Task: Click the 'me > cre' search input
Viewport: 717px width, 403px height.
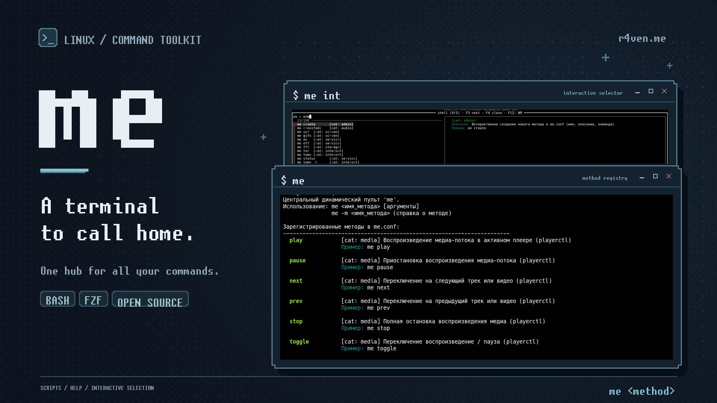Action: [302, 117]
